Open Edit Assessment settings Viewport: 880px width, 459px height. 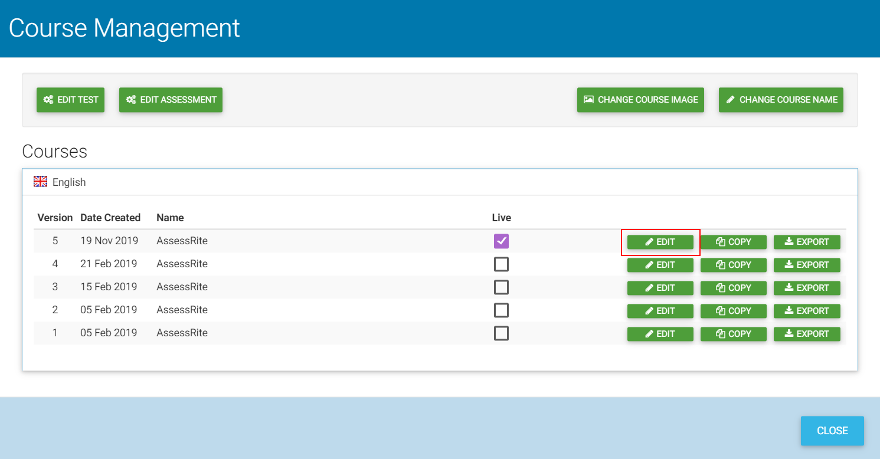pos(171,100)
